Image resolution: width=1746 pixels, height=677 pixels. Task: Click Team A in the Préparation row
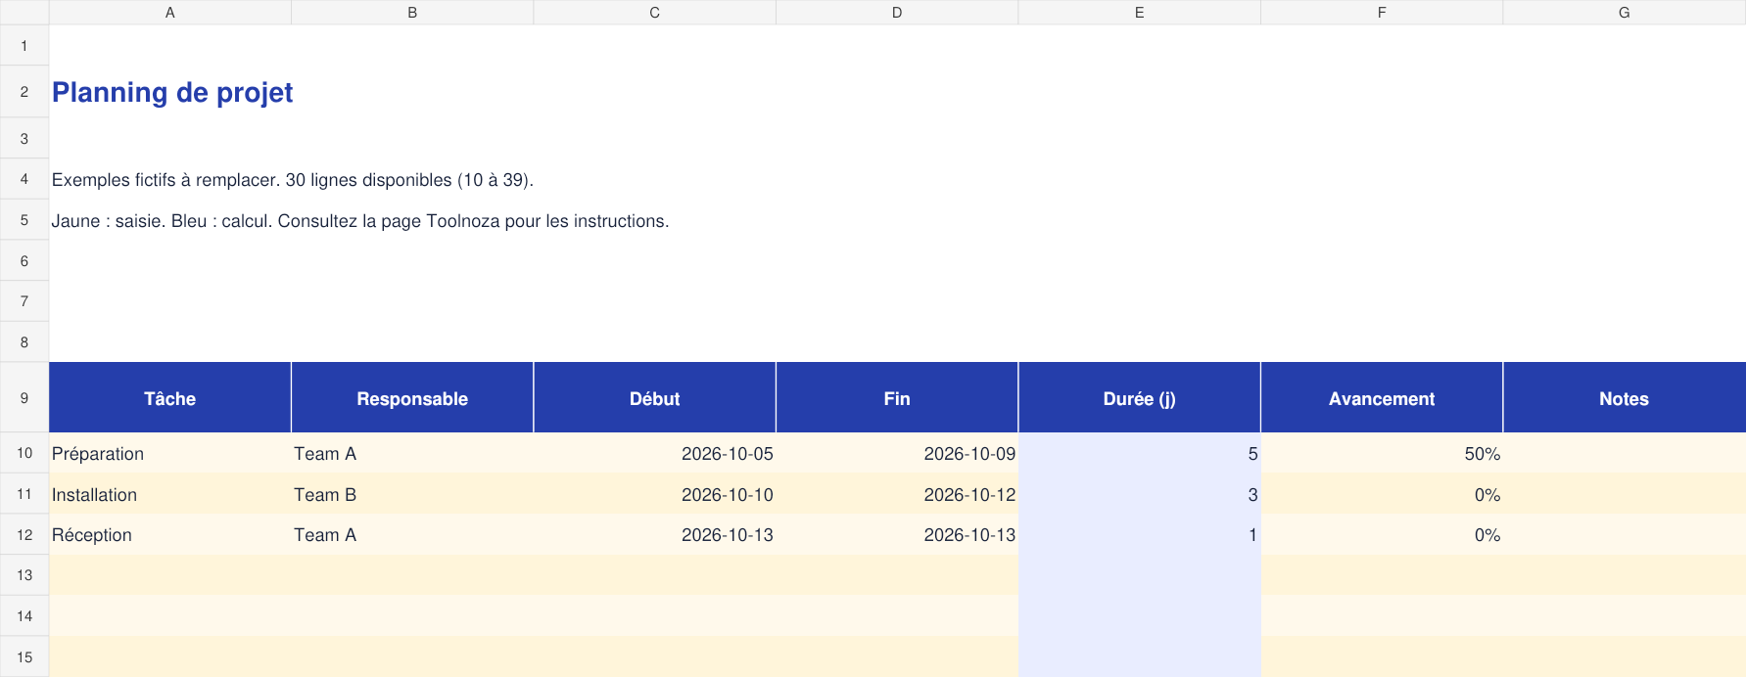pyautogui.click(x=412, y=454)
